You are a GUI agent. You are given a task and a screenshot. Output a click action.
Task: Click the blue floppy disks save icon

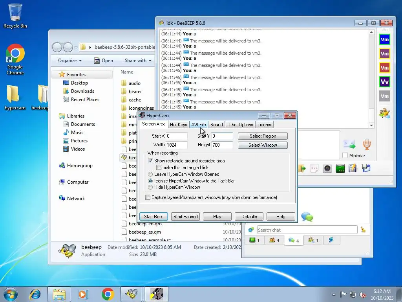coord(366,168)
